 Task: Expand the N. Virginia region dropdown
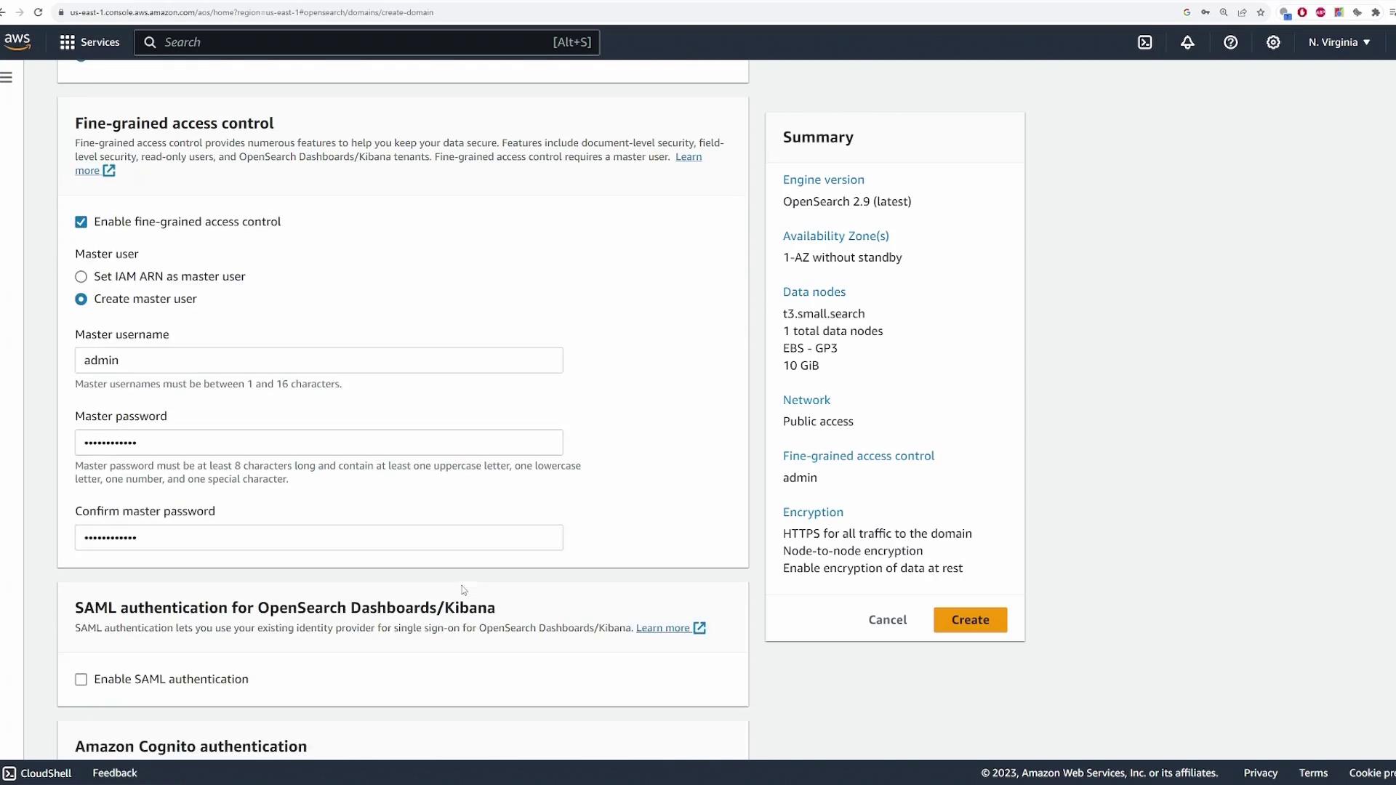click(1339, 42)
